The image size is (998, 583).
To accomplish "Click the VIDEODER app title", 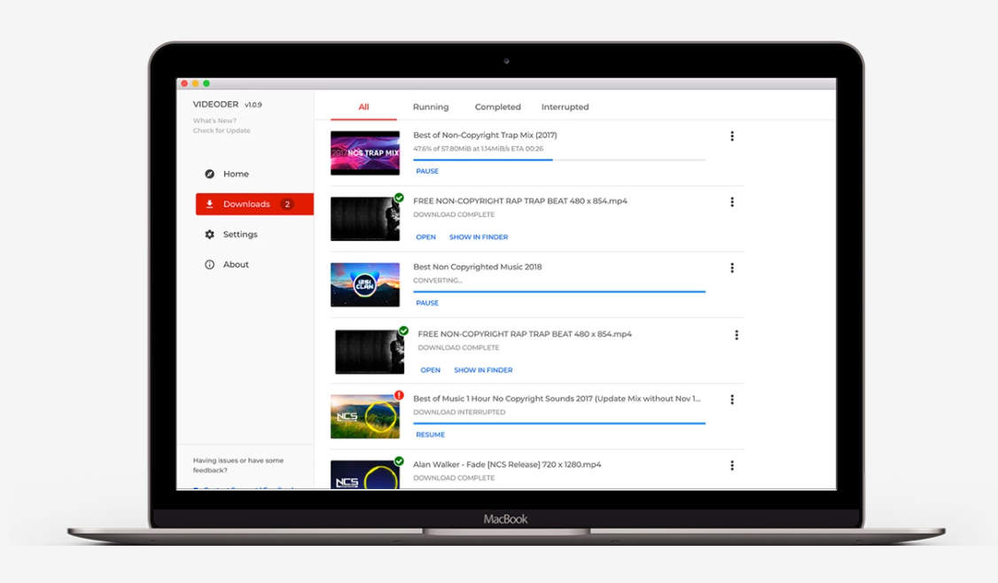I will [x=215, y=105].
